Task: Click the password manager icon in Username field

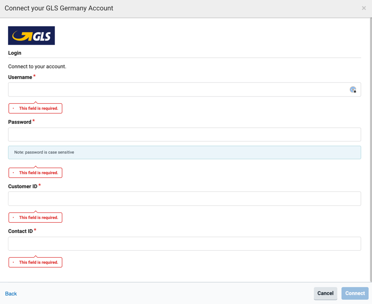Action: coord(353,90)
